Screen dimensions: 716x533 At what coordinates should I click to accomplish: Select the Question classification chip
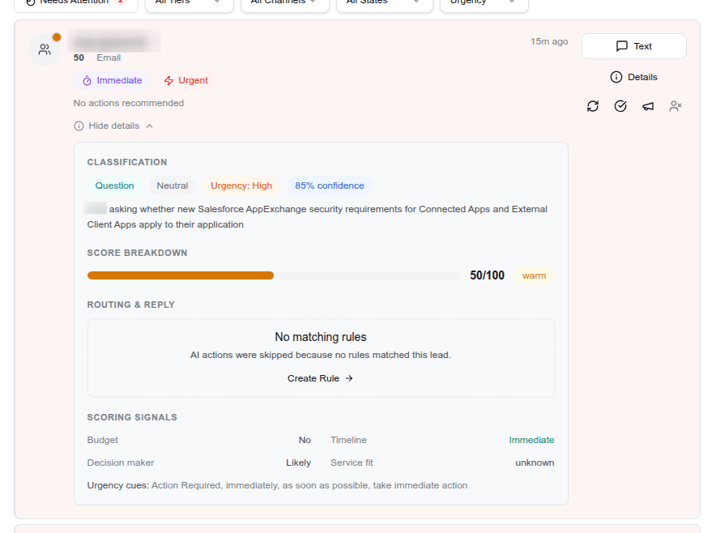tap(114, 185)
